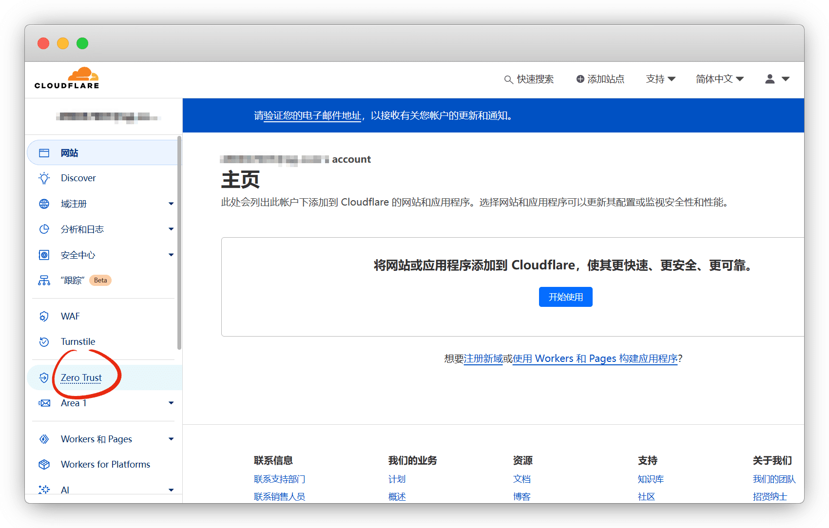Open the 我们的团队 footer link
Screen dimensions: 829x528
coord(774,479)
